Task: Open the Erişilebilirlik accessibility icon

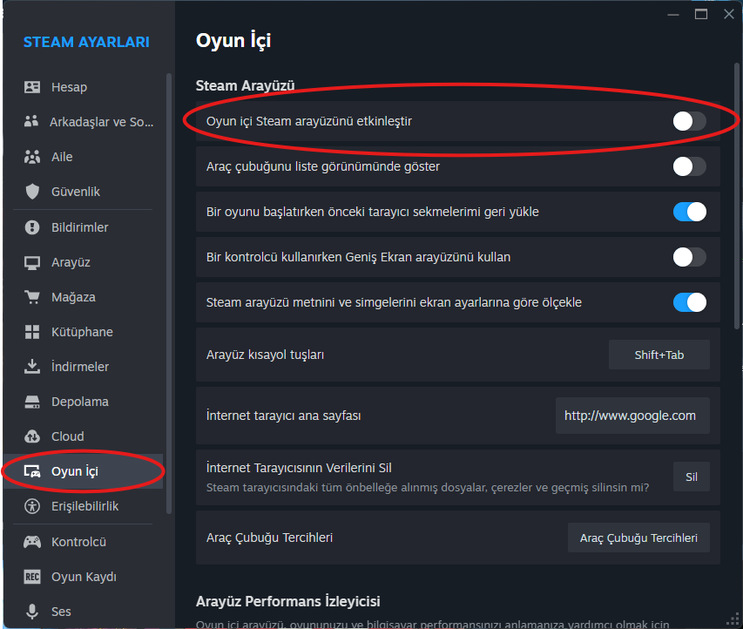Action: (x=31, y=506)
